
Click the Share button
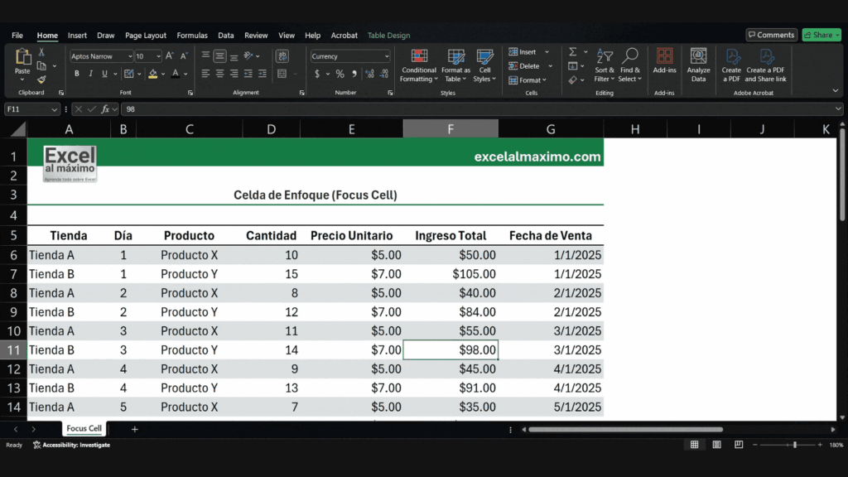tap(821, 35)
